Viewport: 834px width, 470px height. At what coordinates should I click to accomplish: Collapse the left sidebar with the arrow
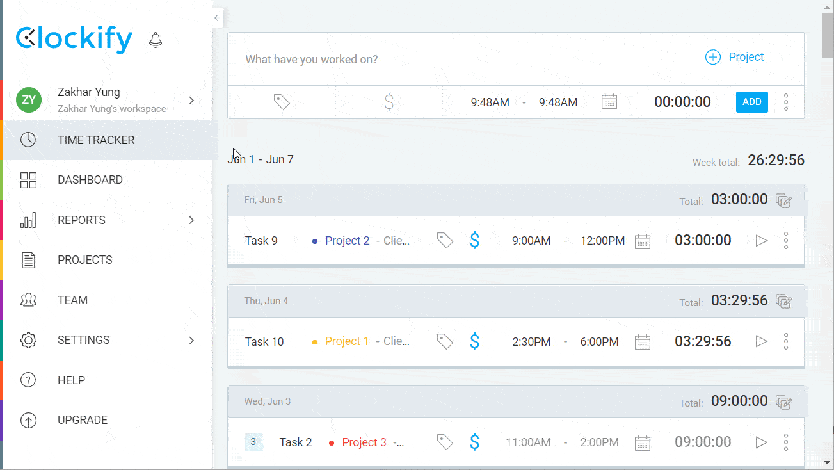(216, 18)
